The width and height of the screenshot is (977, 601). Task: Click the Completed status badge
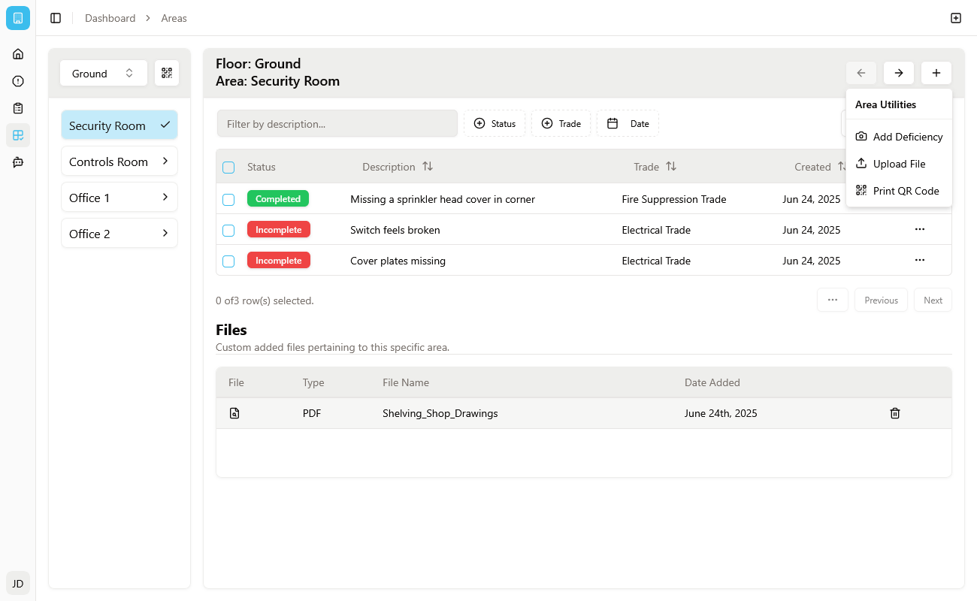coord(278,199)
